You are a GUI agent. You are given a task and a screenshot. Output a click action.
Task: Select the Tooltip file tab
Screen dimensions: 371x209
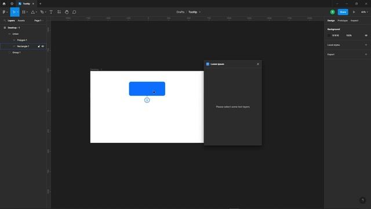pyautogui.click(x=26, y=4)
